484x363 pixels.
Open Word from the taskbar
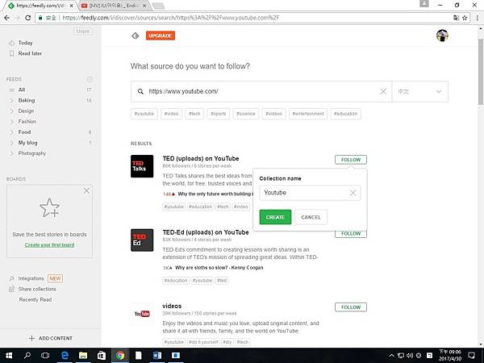(x=157, y=356)
